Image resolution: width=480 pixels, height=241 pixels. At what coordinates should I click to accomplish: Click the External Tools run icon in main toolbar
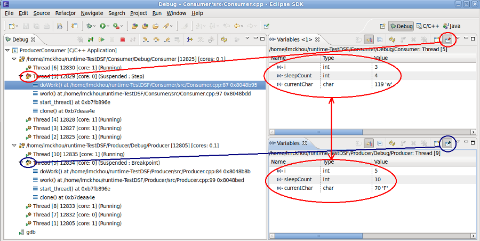click(x=116, y=26)
